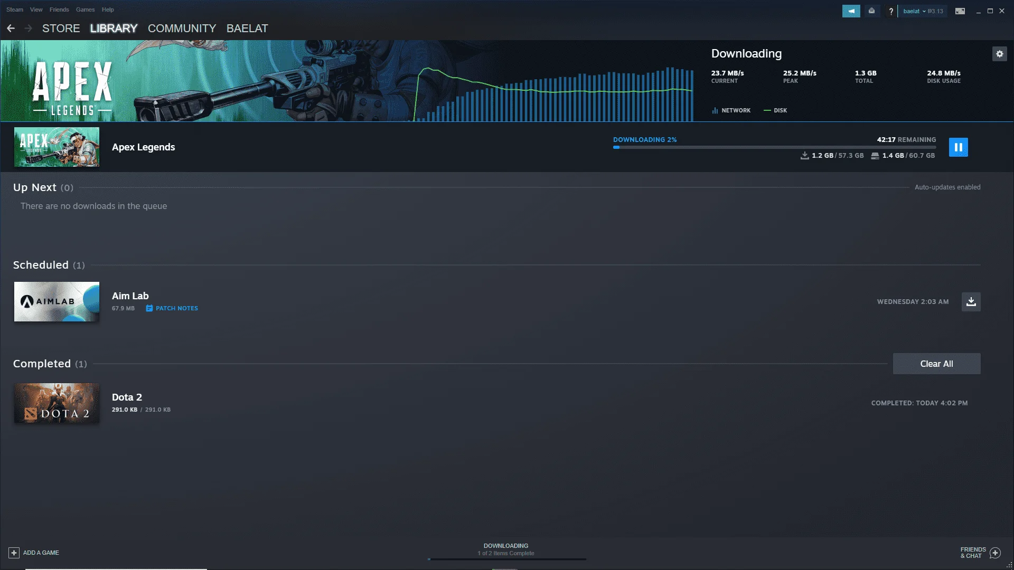Start Aim Lab download now icon
Image resolution: width=1014 pixels, height=570 pixels.
[x=971, y=302]
